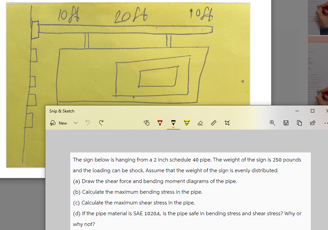
Task: Select the image crop tool
Action: pyautogui.click(x=227, y=123)
